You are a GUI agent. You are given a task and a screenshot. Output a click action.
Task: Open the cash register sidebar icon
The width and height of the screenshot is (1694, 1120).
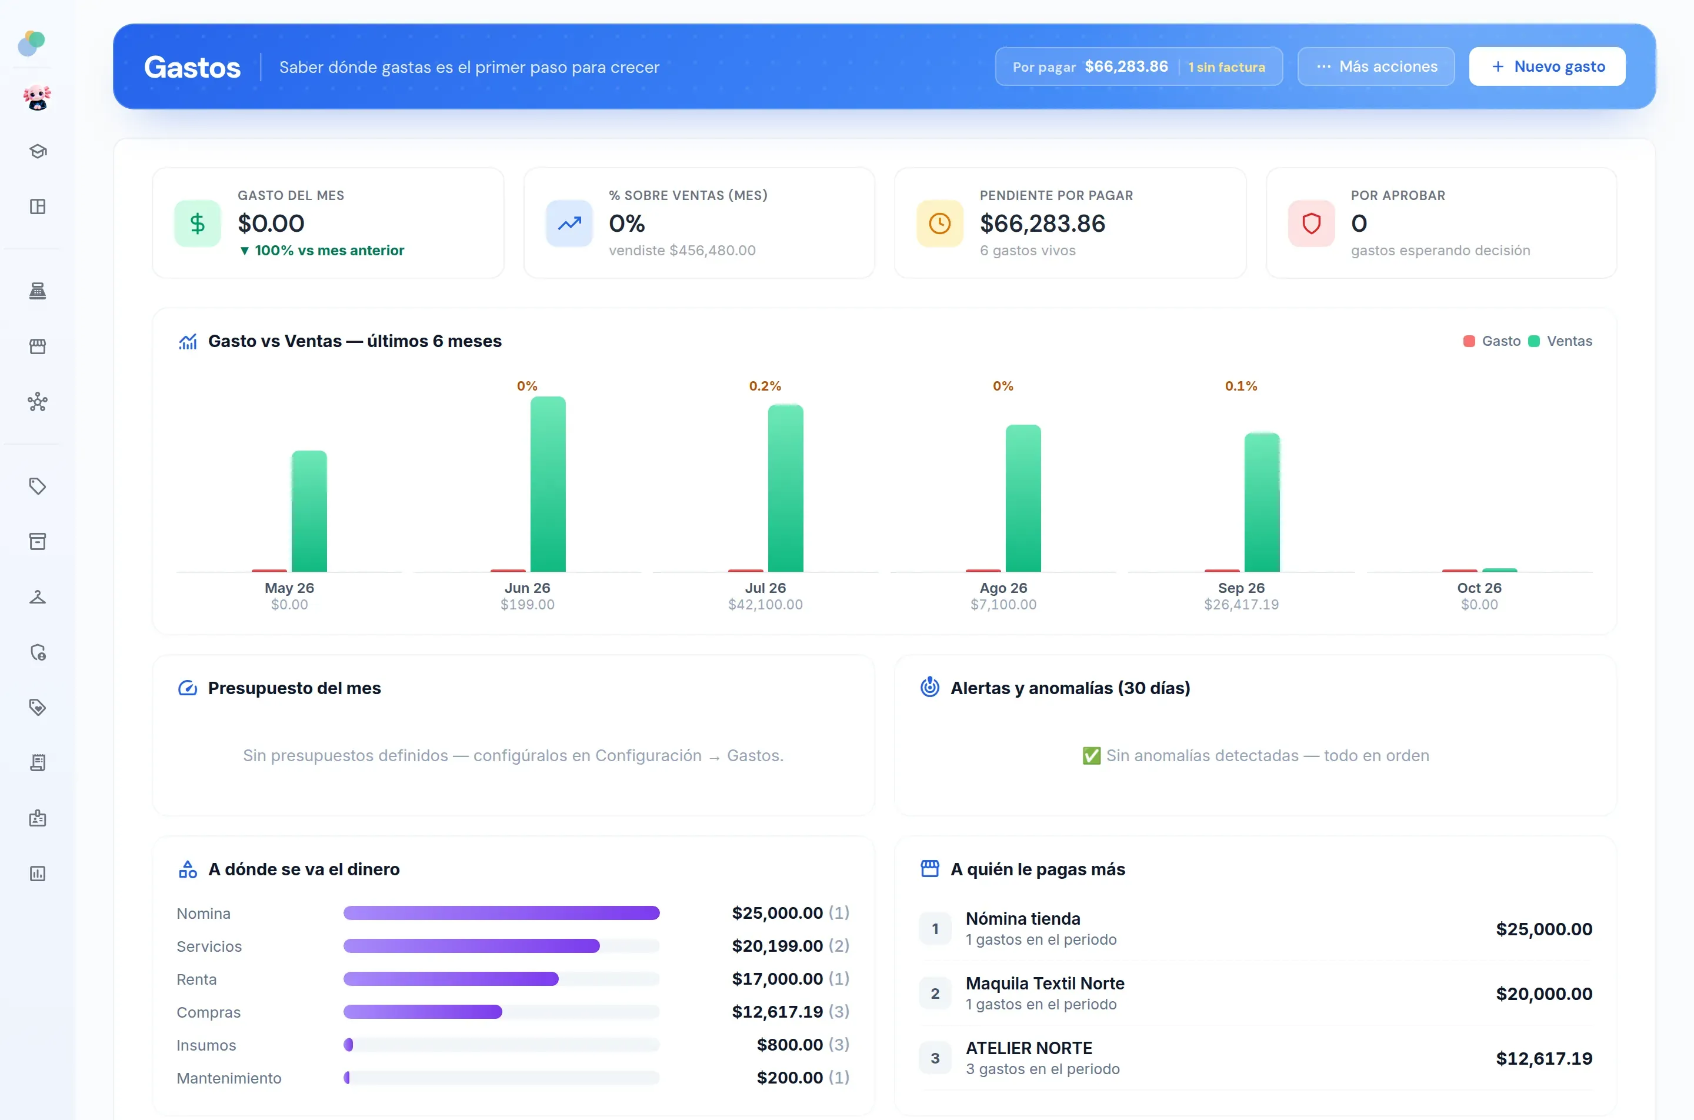point(38,291)
